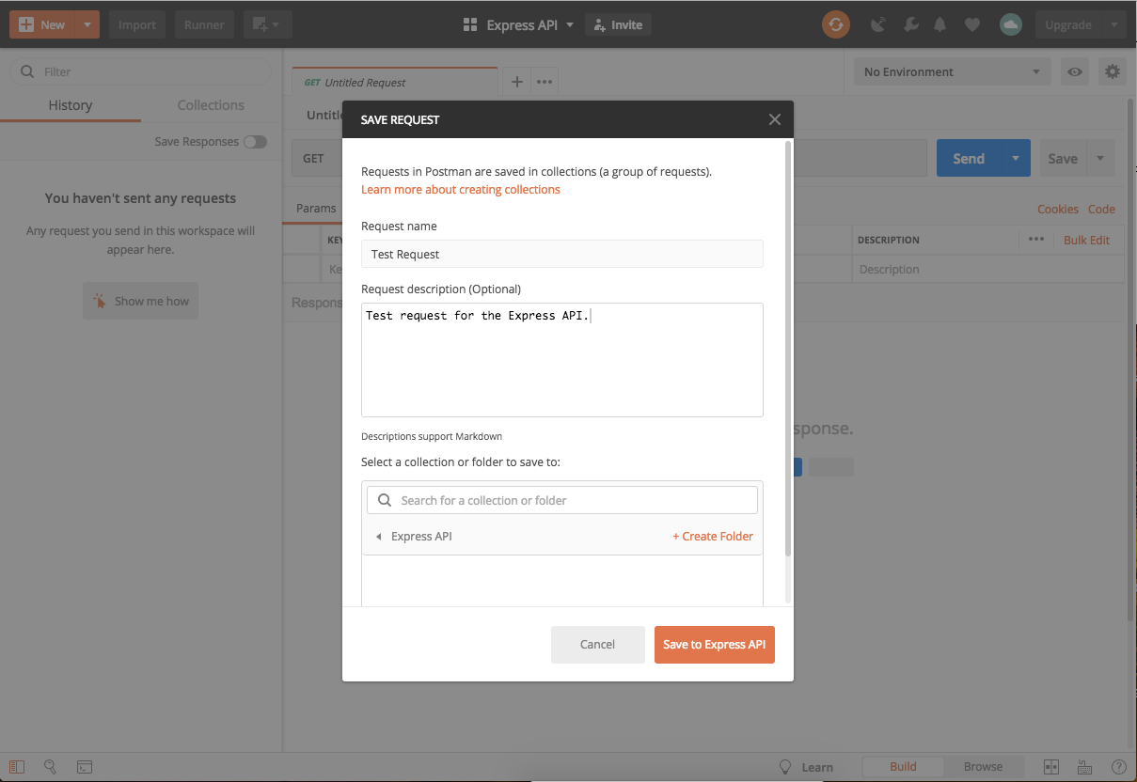Toggle the sidebar icon in status bar
The image size is (1137, 782).
(16, 767)
